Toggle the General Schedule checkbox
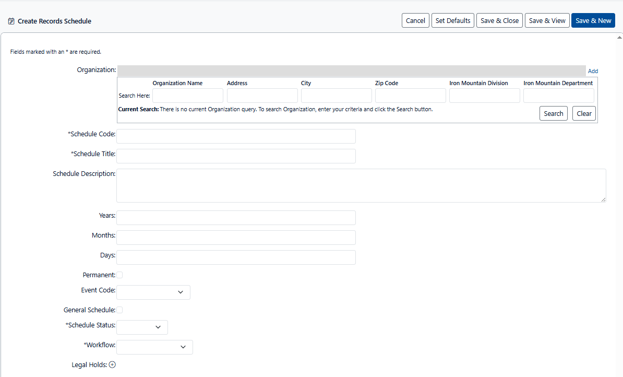This screenshot has width=623, height=377. [119, 310]
